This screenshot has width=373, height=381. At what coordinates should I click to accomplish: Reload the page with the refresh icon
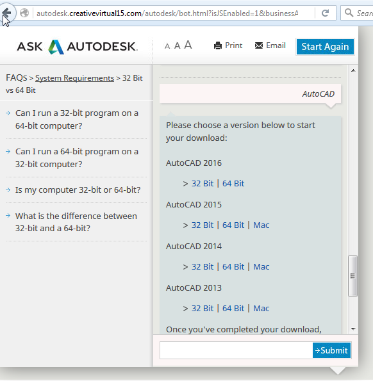325,13
